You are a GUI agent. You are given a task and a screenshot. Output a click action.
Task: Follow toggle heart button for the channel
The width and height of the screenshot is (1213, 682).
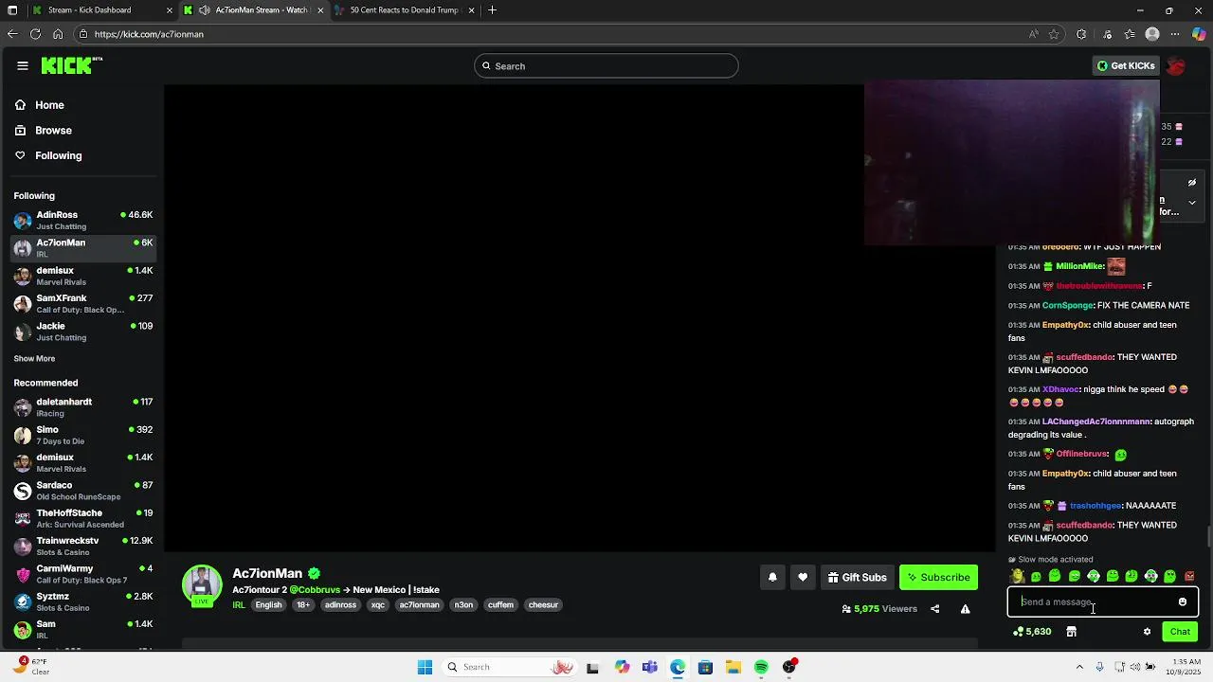coord(803,577)
